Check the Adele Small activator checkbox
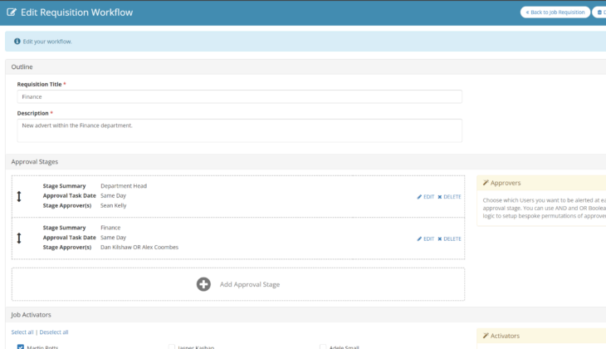 323,347
